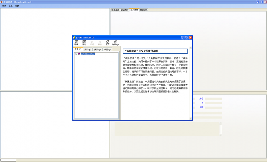Switch to the 家谱信息 tab
The height and width of the screenshot is (162, 267).
(x=115, y=10)
